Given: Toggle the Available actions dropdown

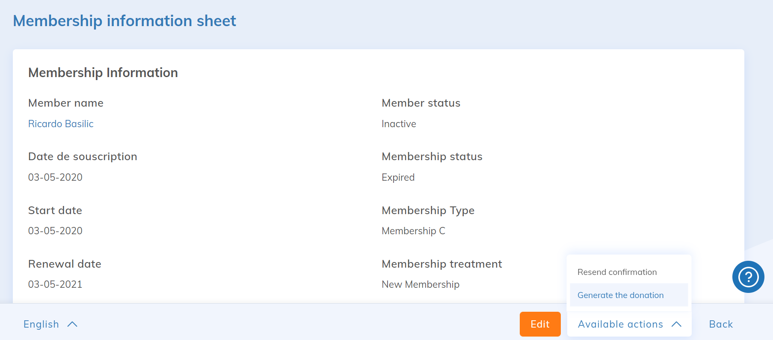Looking at the screenshot, I should click(x=620, y=324).
